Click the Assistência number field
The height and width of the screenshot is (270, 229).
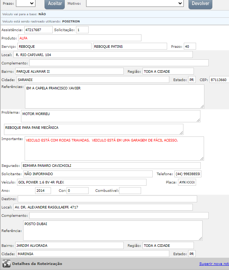(x=38, y=30)
